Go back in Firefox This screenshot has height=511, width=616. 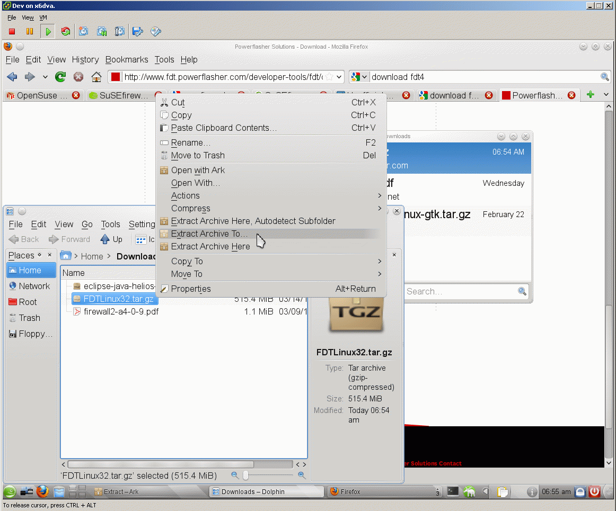[12, 77]
